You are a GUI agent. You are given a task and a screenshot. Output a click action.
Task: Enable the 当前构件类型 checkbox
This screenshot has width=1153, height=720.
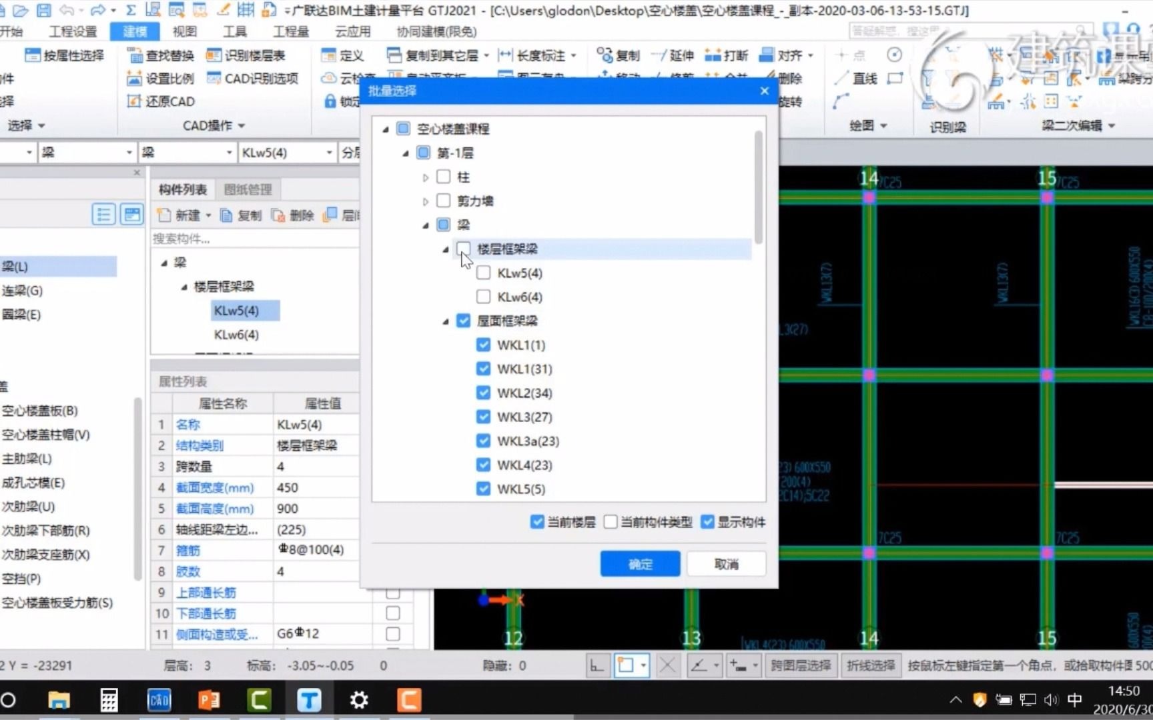point(611,522)
